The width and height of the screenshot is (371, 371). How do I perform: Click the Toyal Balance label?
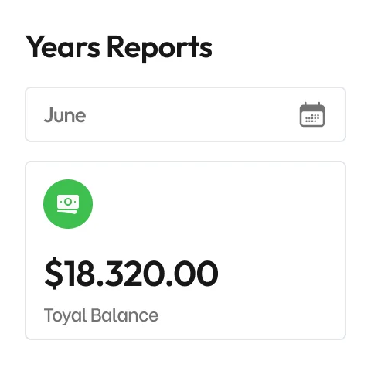[x=101, y=315]
